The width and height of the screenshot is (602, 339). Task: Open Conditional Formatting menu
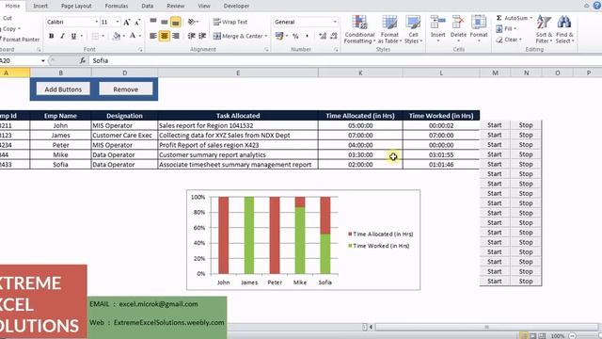tap(359, 29)
